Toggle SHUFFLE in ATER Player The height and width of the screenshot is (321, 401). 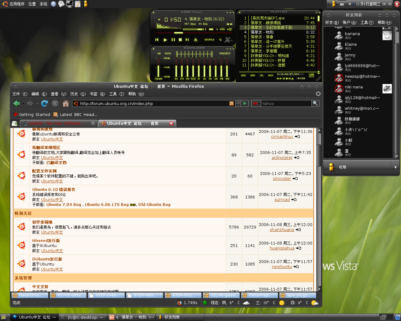209,40
